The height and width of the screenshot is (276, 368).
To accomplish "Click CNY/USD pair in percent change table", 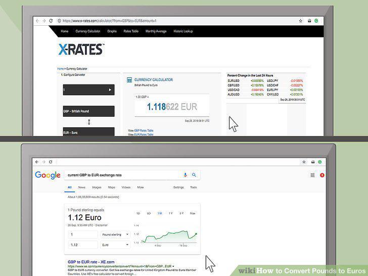I will 273,95.
